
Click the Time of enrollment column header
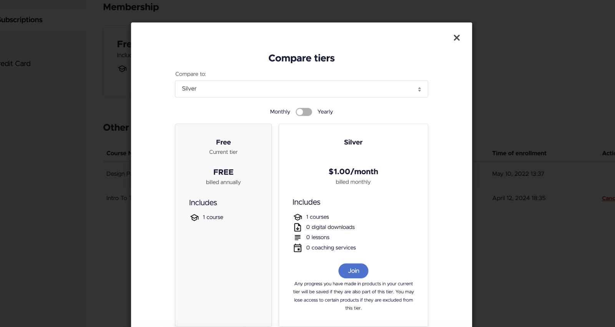point(519,153)
